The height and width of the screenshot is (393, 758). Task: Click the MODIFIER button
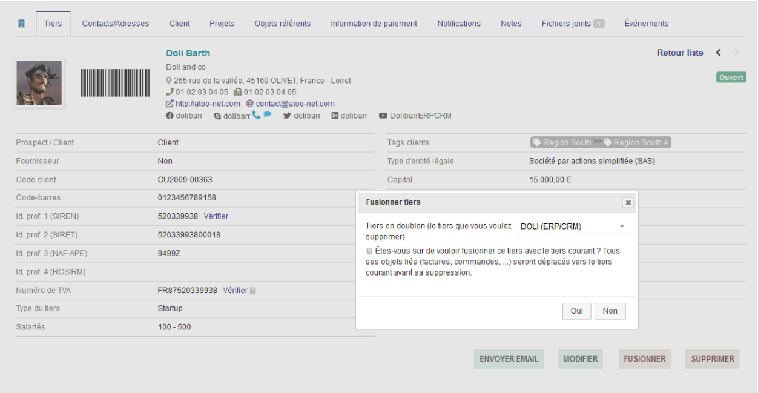coord(580,359)
